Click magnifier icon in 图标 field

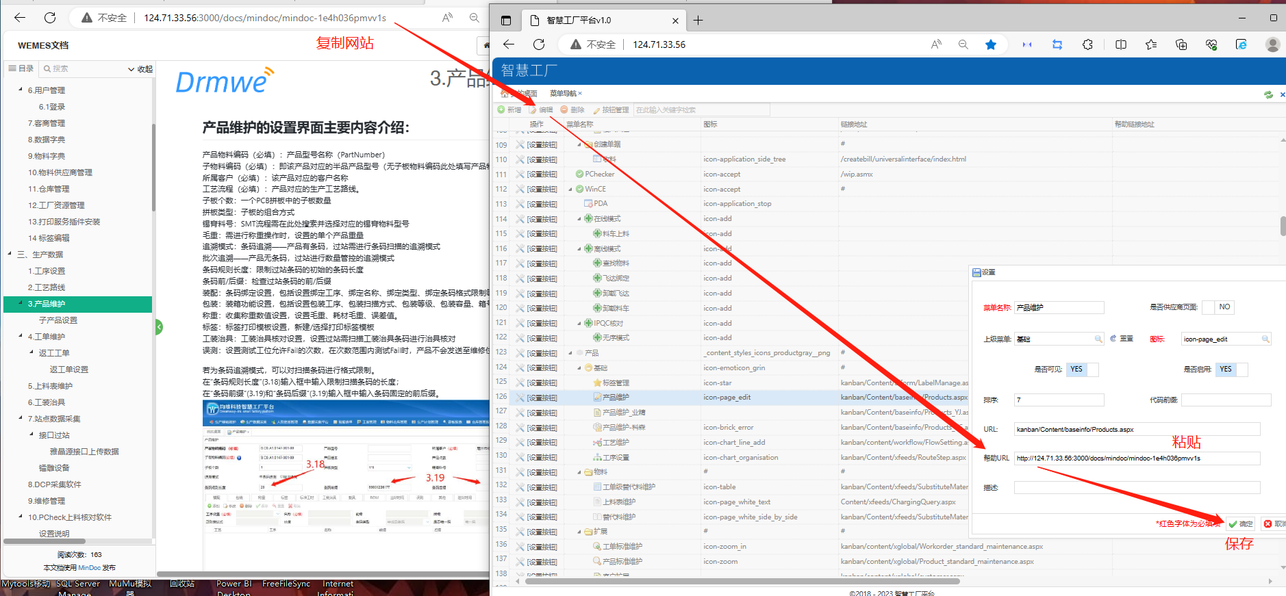tap(1265, 339)
